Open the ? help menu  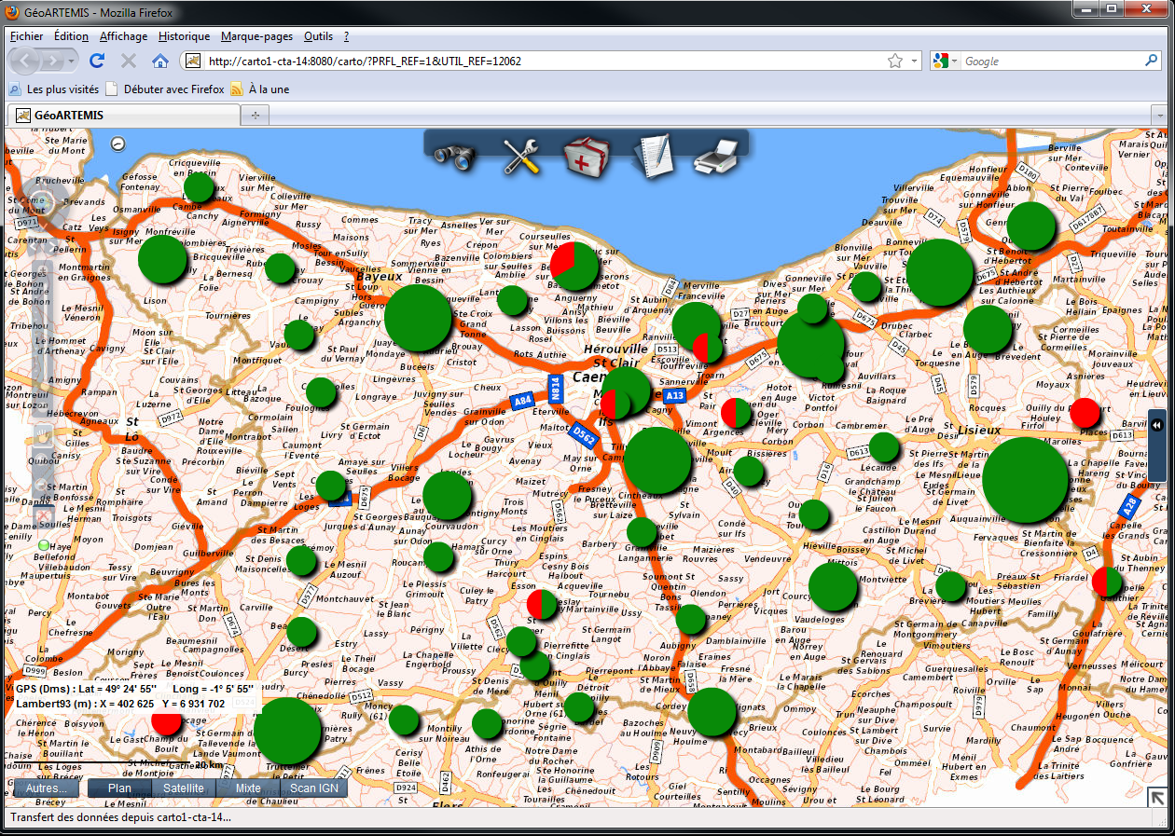click(x=346, y=36)
